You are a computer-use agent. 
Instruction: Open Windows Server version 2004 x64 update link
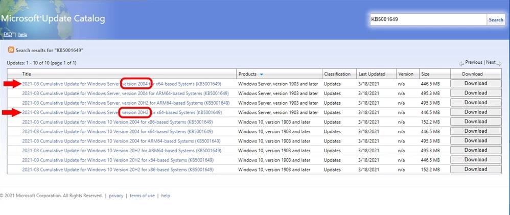click(x=122, y=84)
